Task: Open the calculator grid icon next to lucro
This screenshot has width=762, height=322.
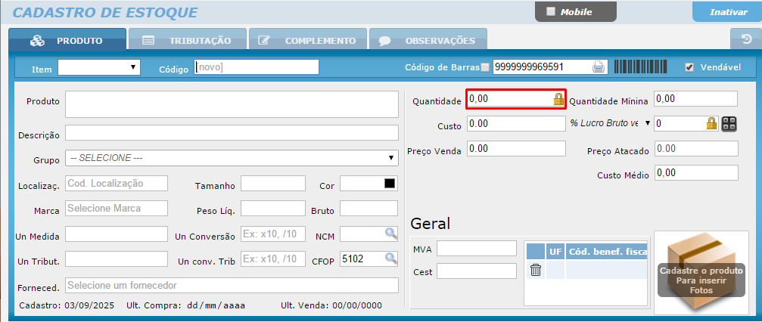Action: click(729, 123)
